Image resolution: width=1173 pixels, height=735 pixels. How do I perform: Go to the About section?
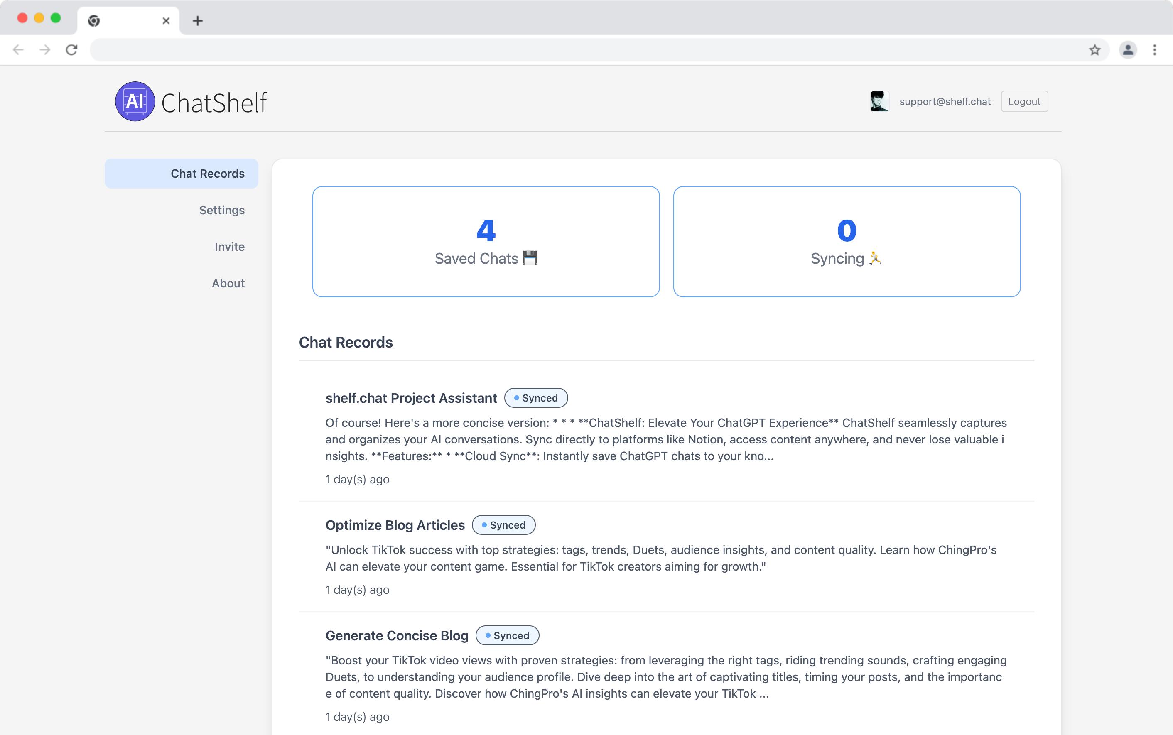pos(228,283)
